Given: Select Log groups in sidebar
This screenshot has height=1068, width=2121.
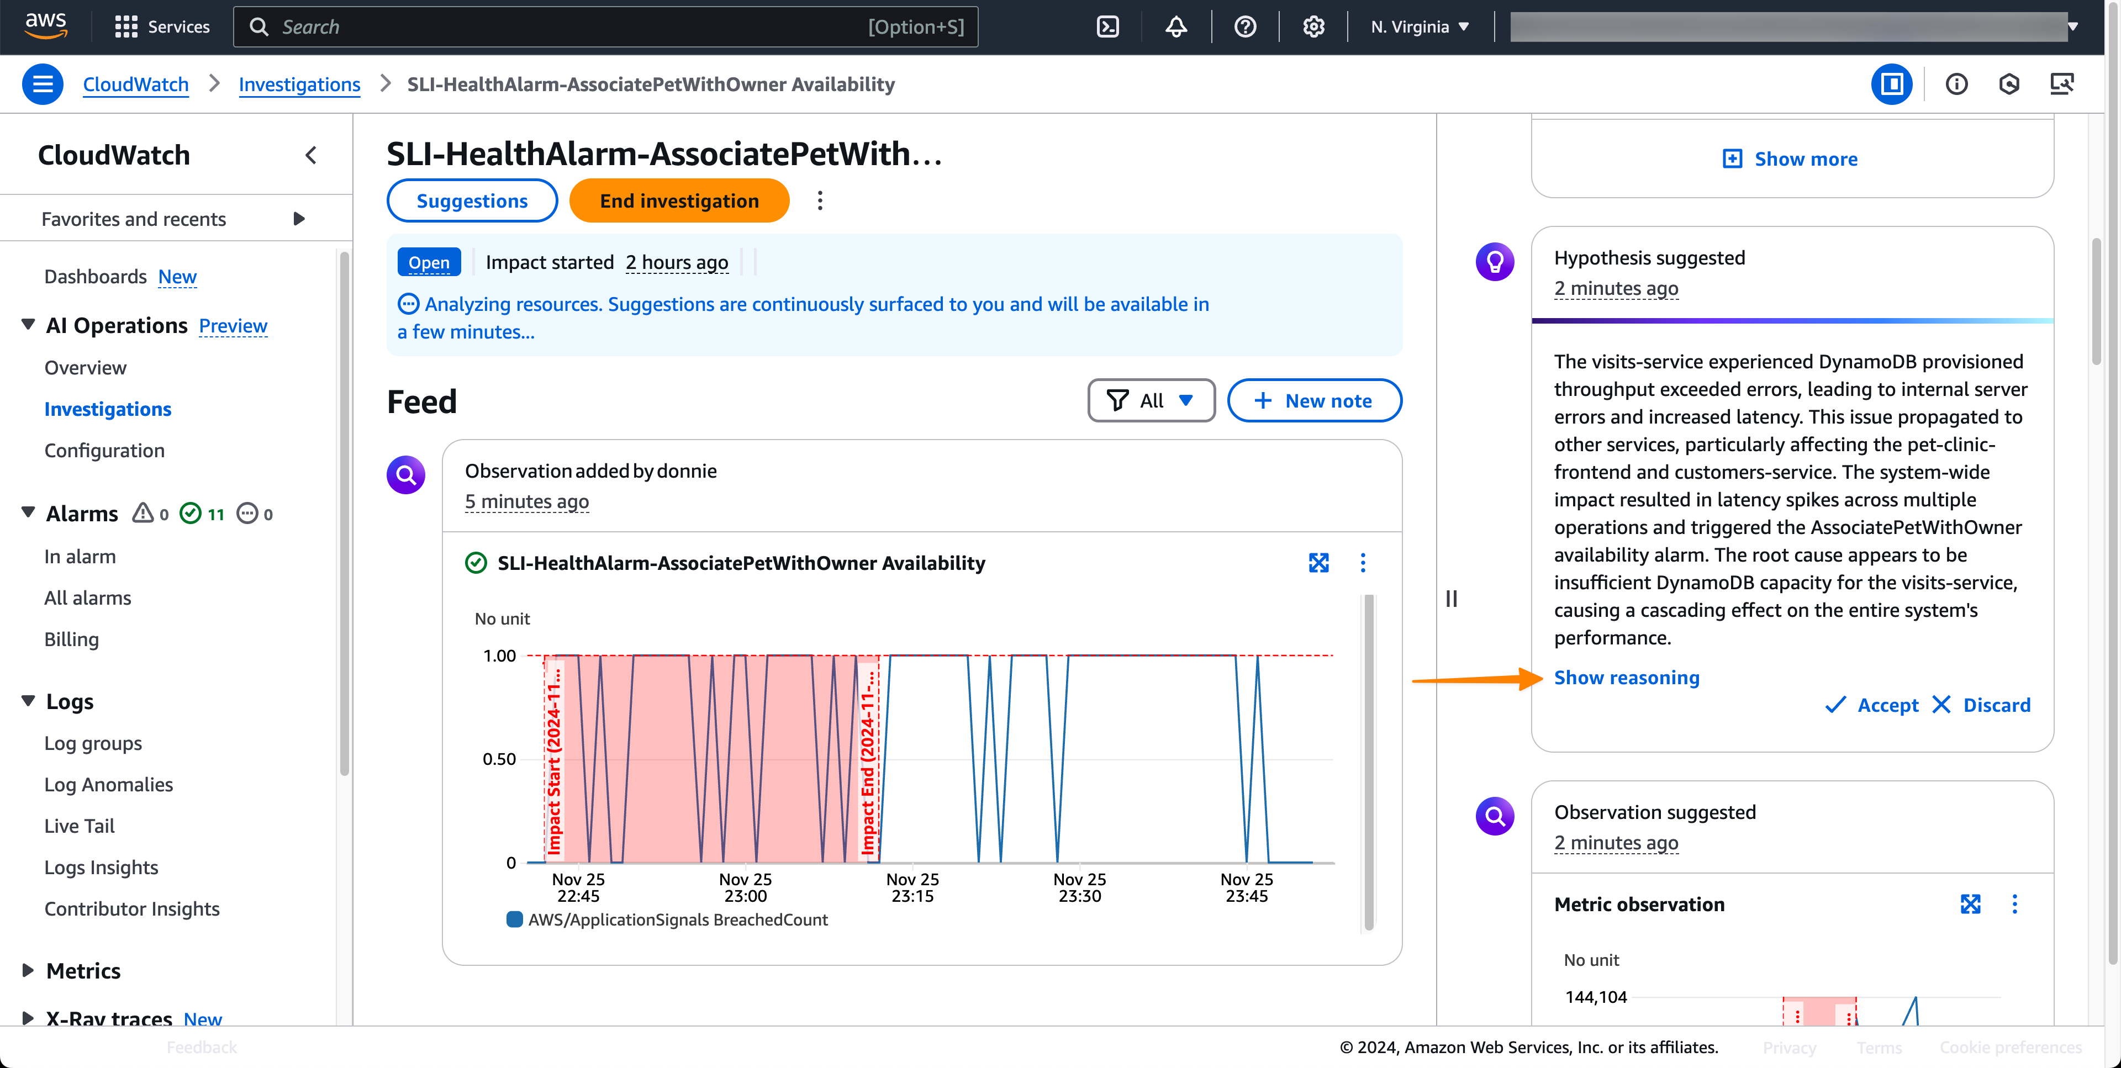Looking at the screenshot, I should (93, 743).
